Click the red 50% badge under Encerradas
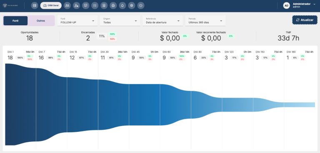The width and height of the screenshot is (320, 153). point(112,39)
